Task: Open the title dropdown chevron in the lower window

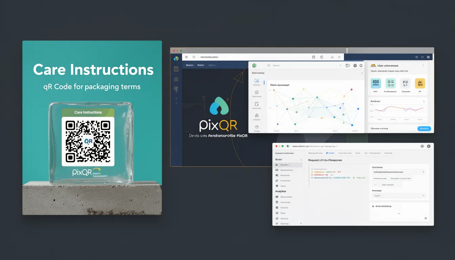Action: 337,147
